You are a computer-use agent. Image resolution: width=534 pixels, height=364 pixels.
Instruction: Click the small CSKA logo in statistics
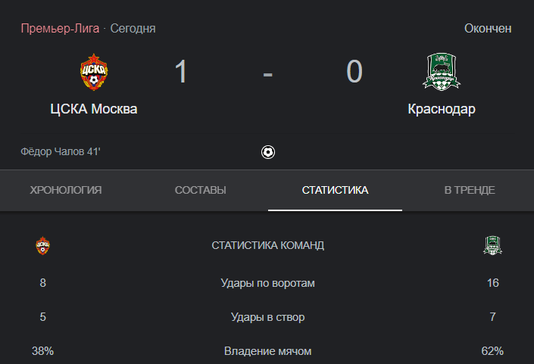click(43, 245)
